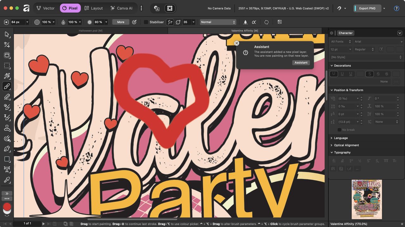Select the Paint Brush tool
Image resolution: width=405 pixels, height=227 pixels.
pos(7,86)
